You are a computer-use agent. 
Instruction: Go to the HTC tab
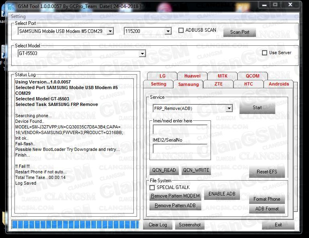click(x=248, y=84)
